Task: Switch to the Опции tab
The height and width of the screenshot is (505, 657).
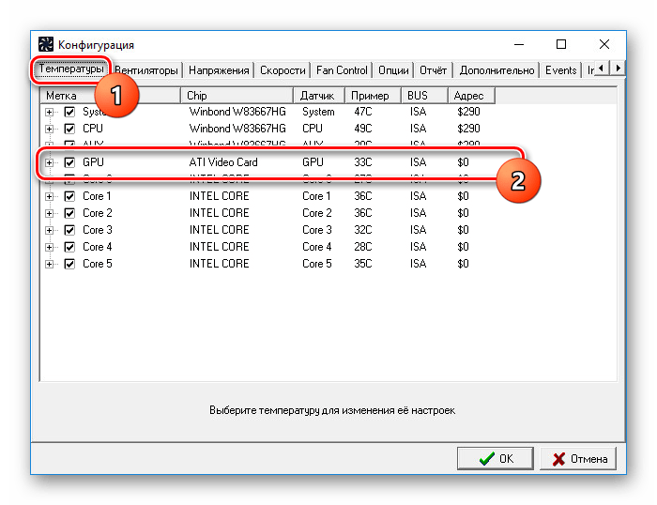Action: [393, 70]
